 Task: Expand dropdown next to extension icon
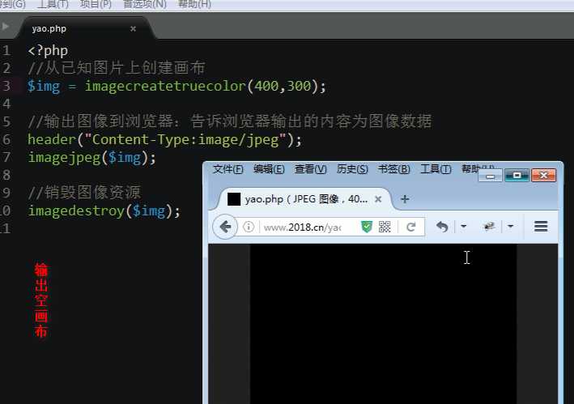510,227
